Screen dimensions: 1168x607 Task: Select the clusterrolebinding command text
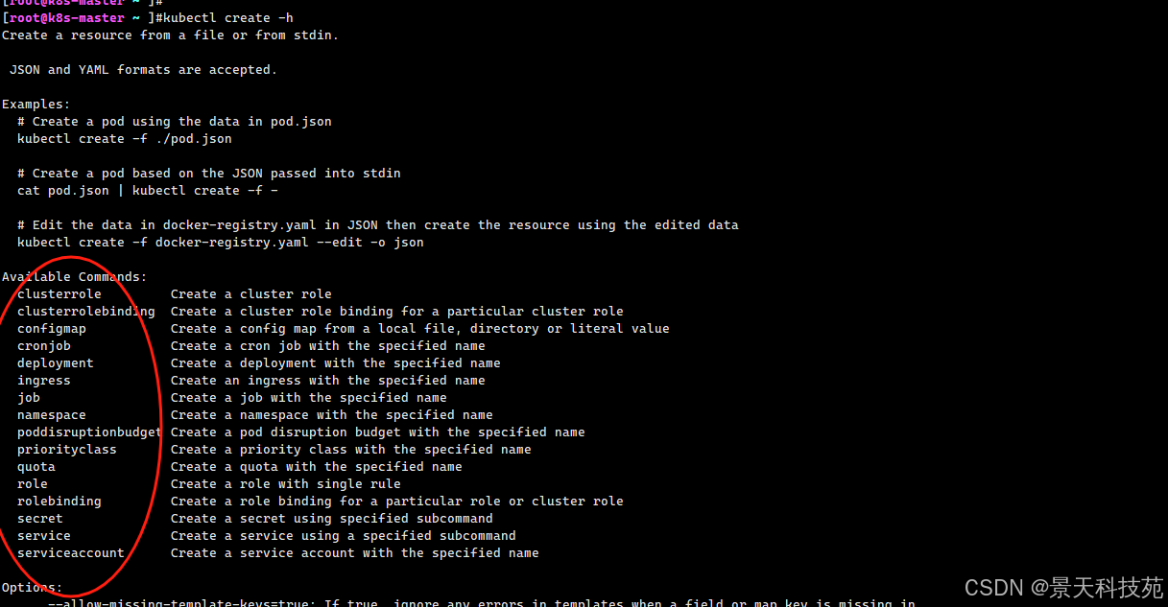pyautogui.click(x=85, y=312)
